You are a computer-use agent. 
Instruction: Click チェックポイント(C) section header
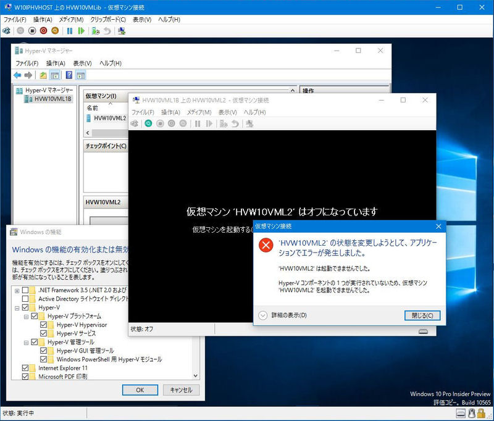click(x=106, y=146)
